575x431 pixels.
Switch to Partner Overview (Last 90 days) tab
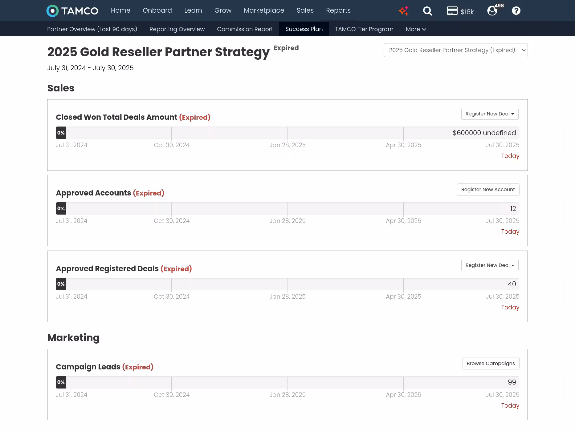[x=92, y=29]
